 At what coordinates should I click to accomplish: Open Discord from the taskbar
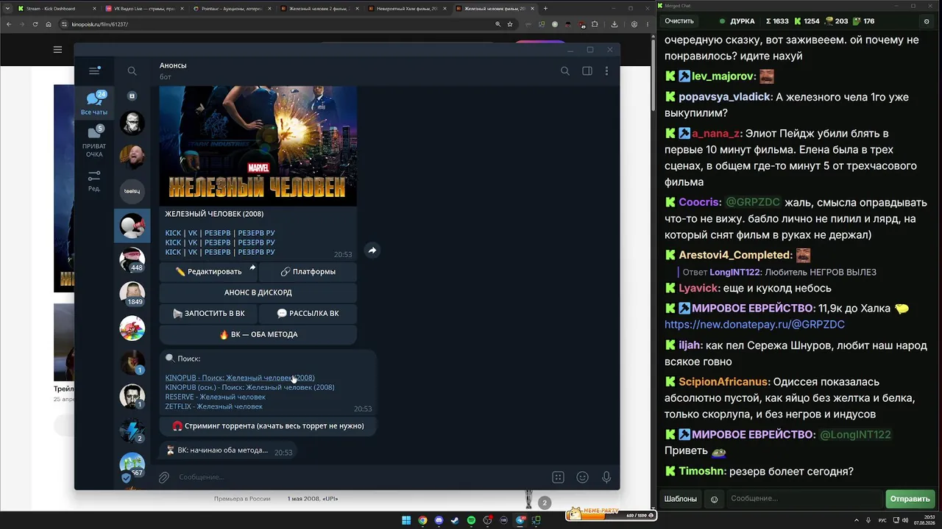[439, 521]
